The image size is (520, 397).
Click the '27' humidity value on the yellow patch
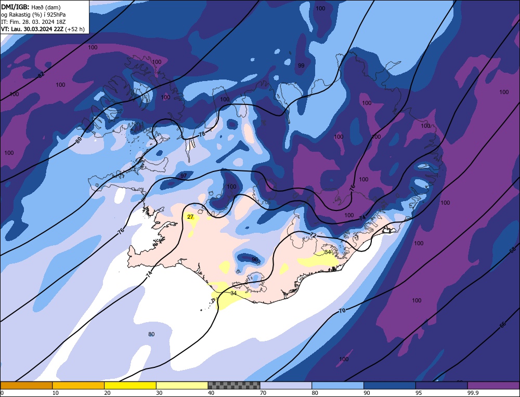coord(190,217)
